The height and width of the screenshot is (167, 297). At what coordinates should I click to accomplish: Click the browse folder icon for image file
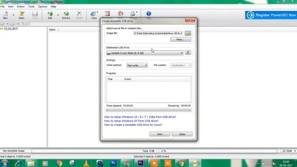click(x=187, y=33)
